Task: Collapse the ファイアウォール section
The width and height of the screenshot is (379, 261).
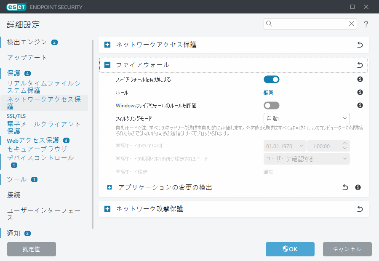Action: pyautogui.click(x=107, y=65)
